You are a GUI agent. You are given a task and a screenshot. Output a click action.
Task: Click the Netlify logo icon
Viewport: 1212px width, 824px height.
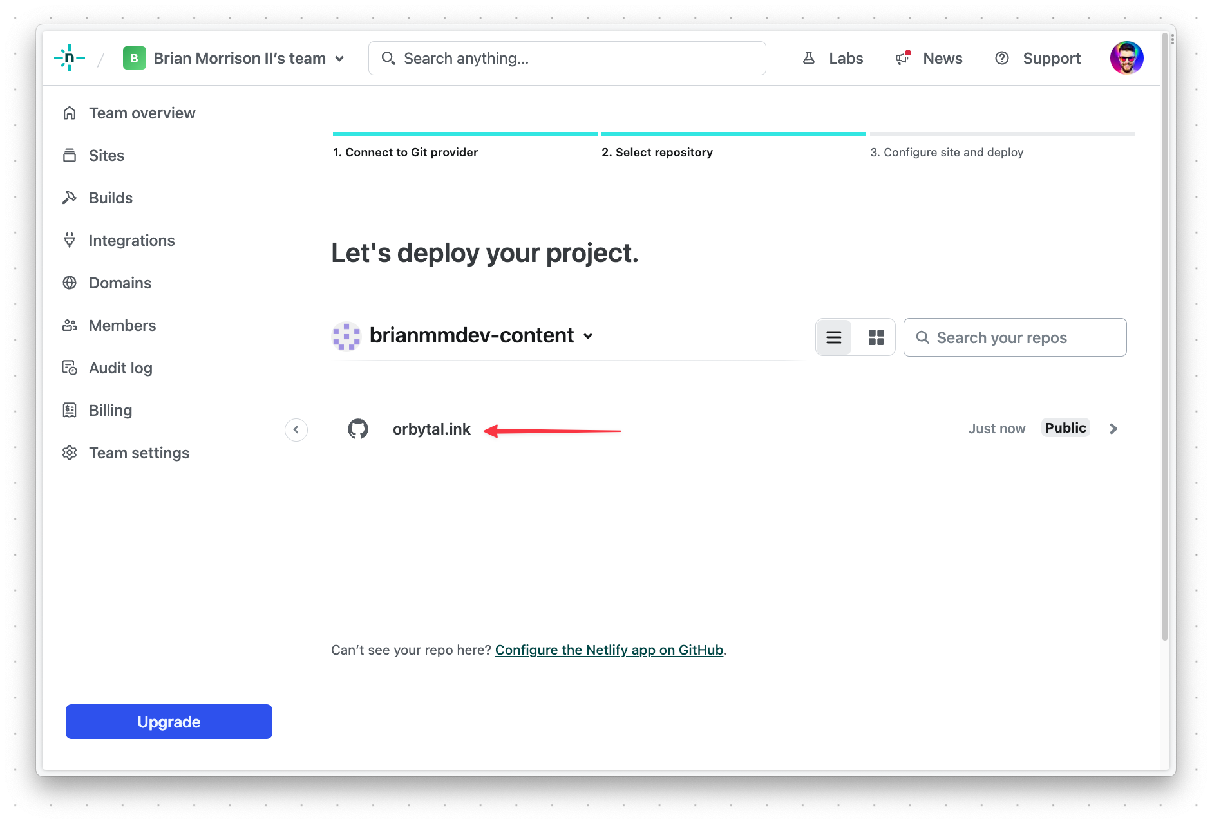pos(69,58)
